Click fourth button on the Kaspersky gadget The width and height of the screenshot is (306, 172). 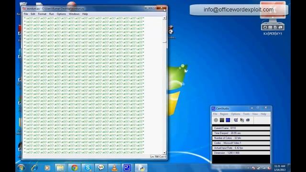pyautogui.click(x=280, y=27)
